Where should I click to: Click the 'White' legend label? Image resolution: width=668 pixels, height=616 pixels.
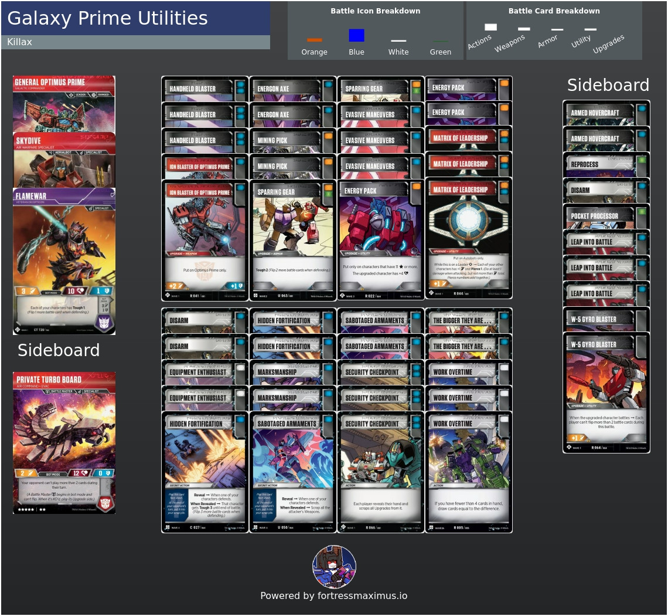pos(398,52)
